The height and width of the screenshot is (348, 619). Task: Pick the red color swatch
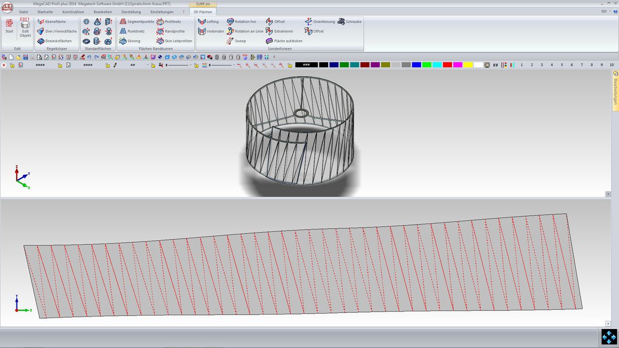pyautogui.click(x=447, y=65)
